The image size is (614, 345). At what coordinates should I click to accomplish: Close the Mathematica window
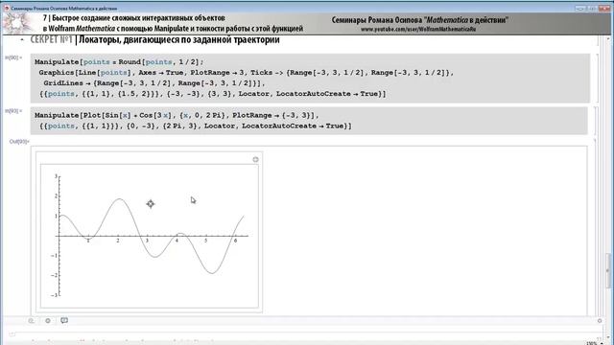(x=604, y=9)
